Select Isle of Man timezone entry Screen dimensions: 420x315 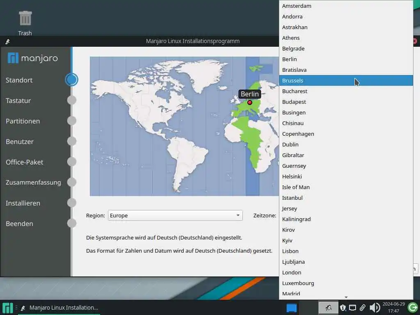(x=346, y=187)
